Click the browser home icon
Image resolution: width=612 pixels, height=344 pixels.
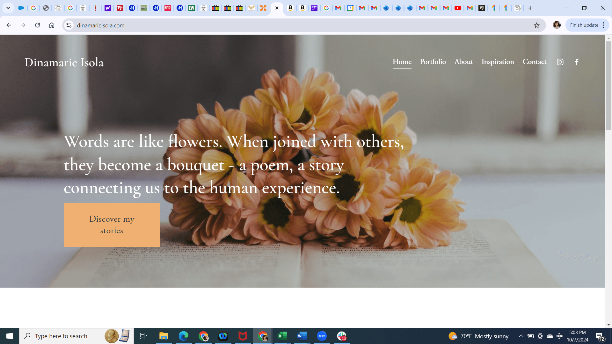pyautogui.click(x=52, y=25)
